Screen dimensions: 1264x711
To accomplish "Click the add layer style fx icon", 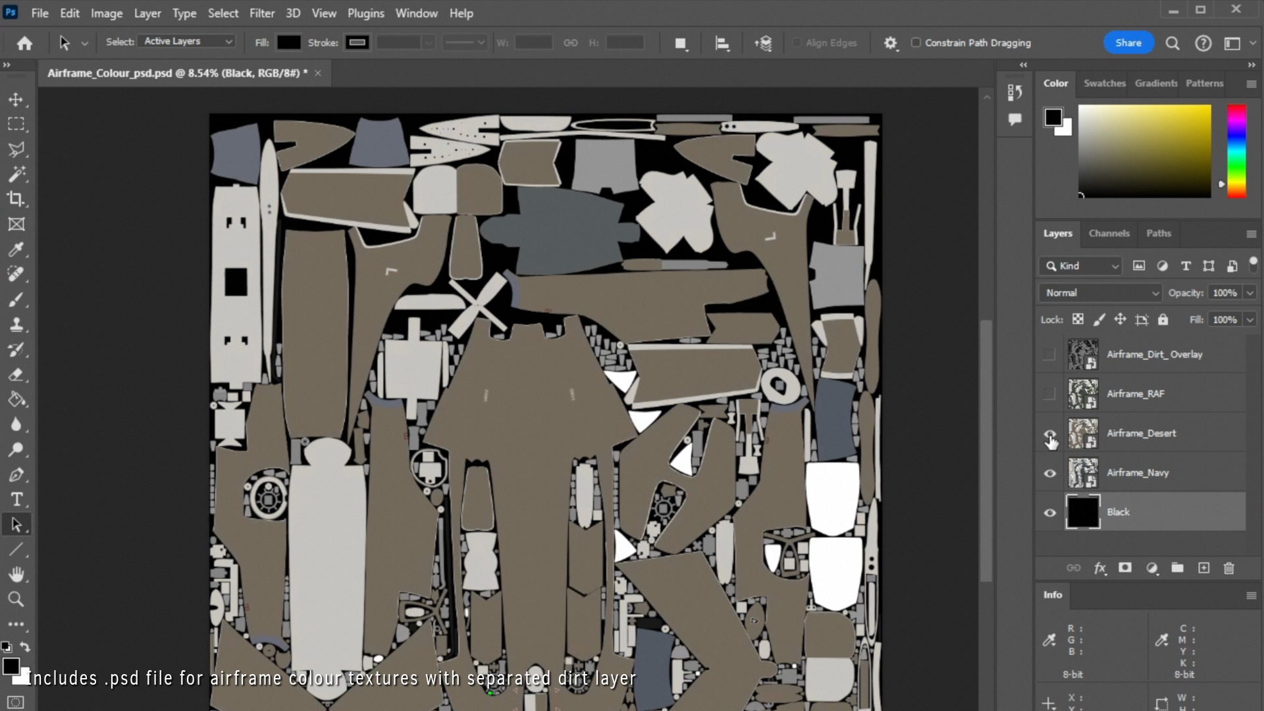I will [x=1099, y=568].
